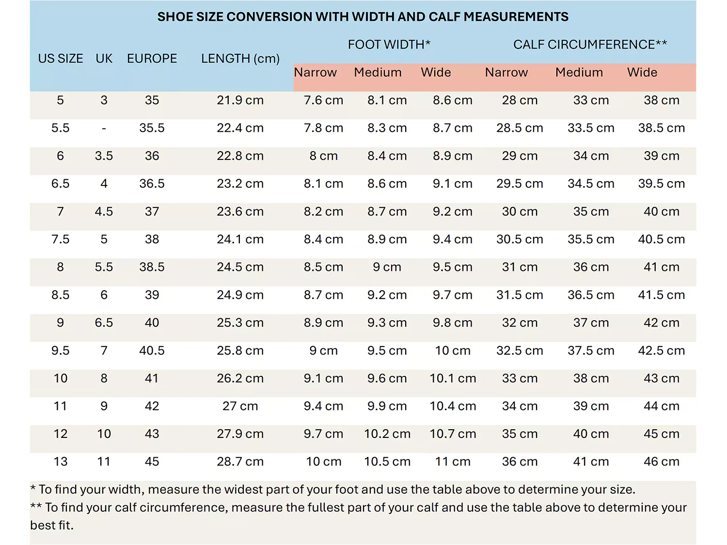
Task: Click the Medium subheader under Foot Width
Action: pos(378,73)
